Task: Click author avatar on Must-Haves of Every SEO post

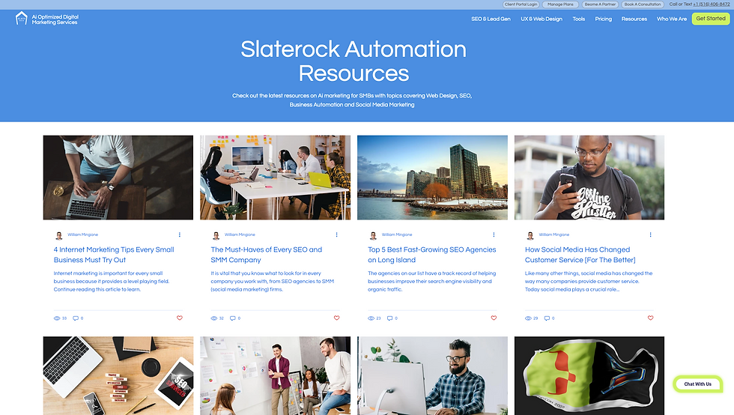Action: coord(216,236)
